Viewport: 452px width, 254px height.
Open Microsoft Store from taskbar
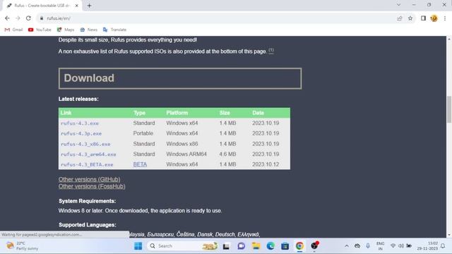285,246
